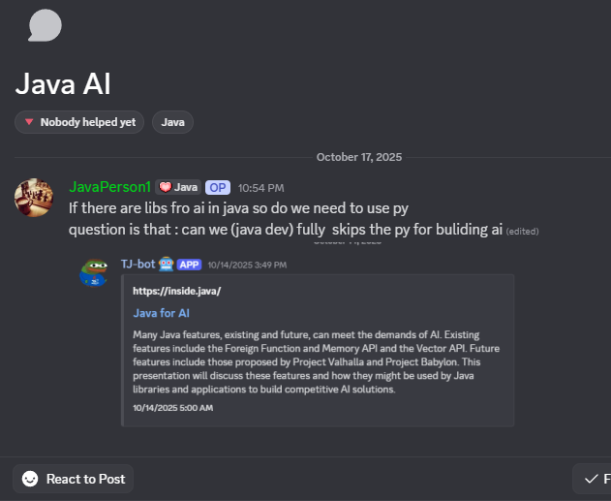
Task: Click the 10:54 PM message timestamp
Action: [261, 187]
